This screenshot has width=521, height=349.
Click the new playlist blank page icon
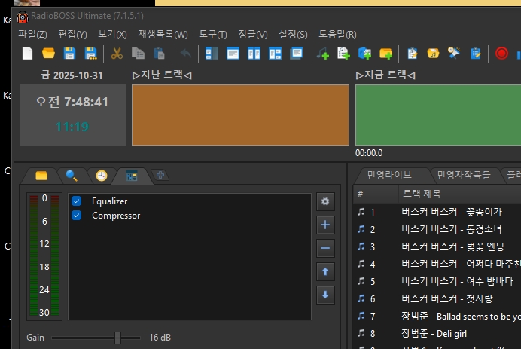click(28, 53)
